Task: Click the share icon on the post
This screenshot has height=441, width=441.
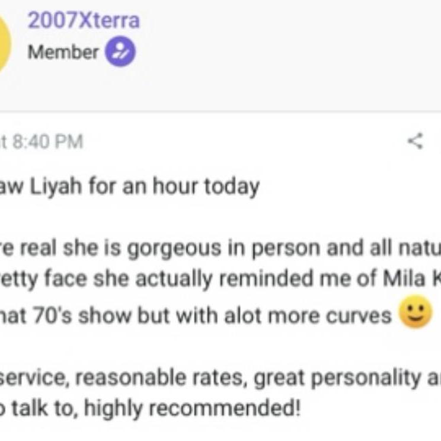Action: click(x=416, y=141)
